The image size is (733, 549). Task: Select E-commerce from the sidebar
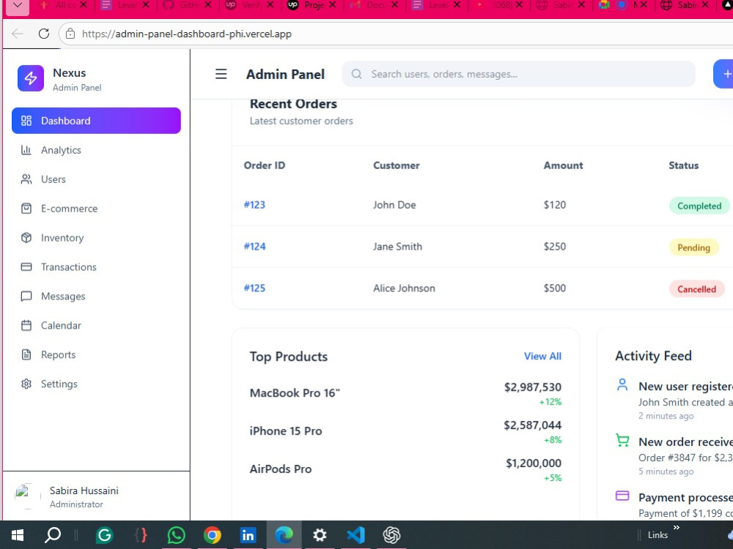click(x=96, y=208)
